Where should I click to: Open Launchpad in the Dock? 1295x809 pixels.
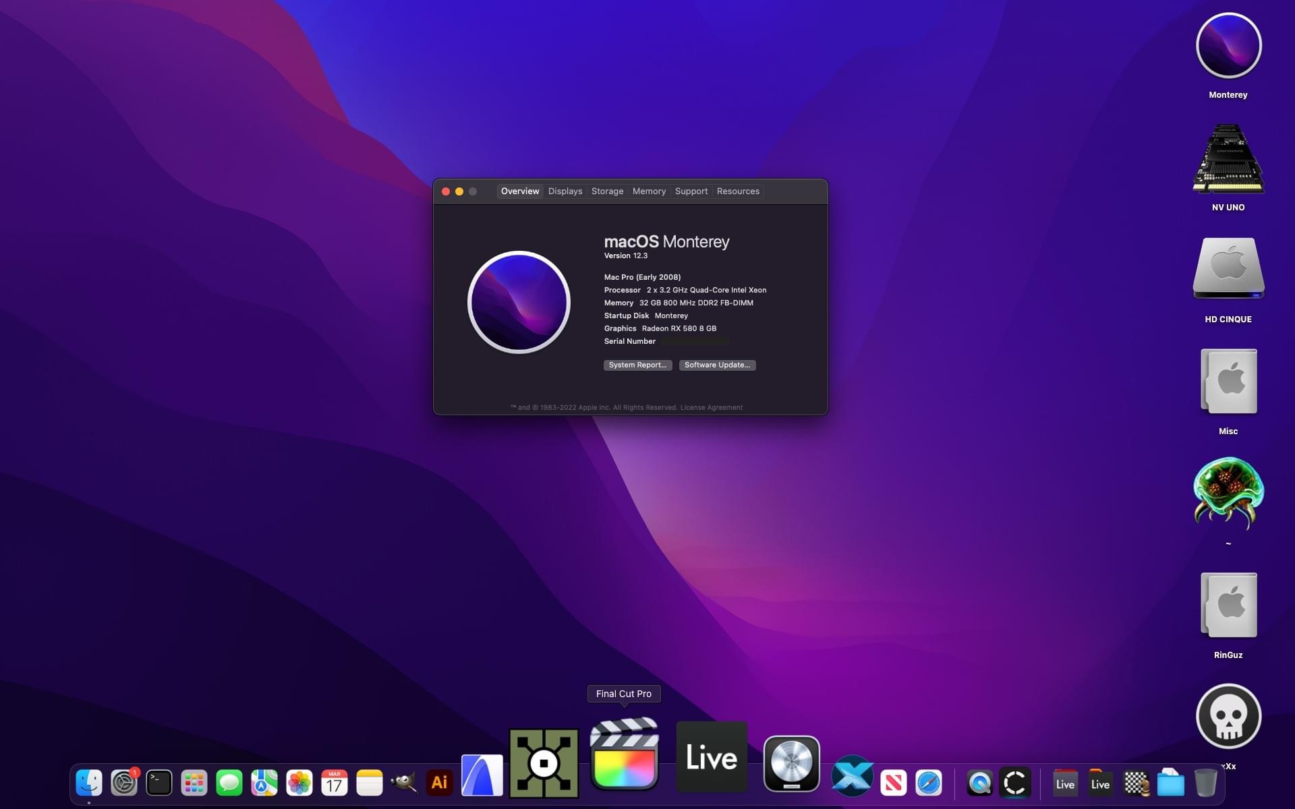point(194,783)
